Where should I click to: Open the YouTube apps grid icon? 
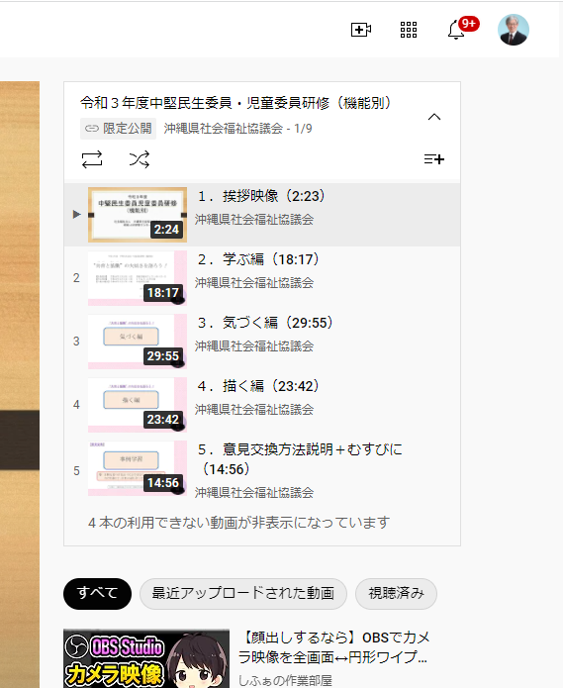409,30
